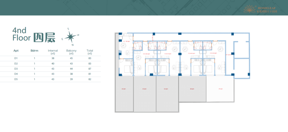The width and height of the screenshot is (288, 132).
Task: Click the 45 sqm balcony on the plan
Action: (x=124, y=93)
